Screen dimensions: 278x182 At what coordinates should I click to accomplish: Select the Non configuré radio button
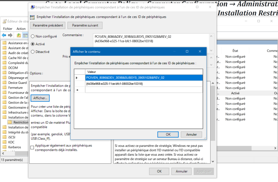[x=33, y=36]
